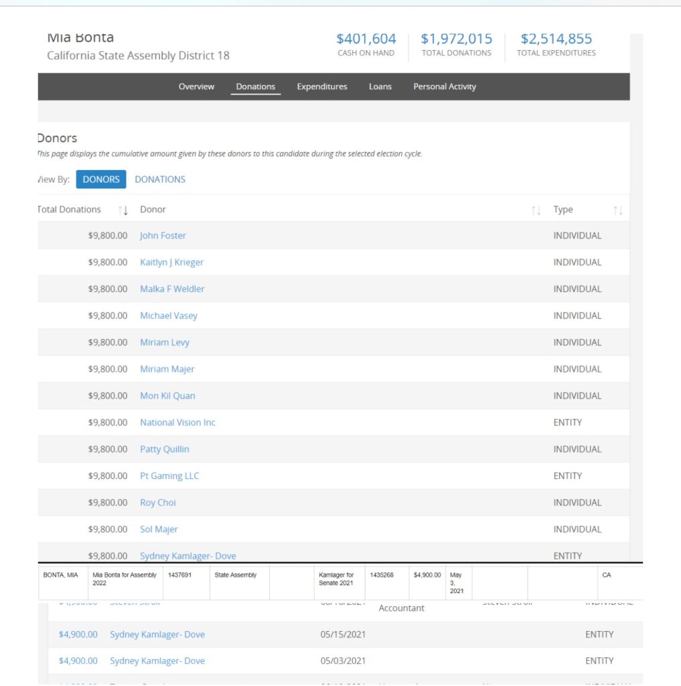This screenshot has width=681, height=686.
Task: Open Pt Gaming LLC donor link
Action: pyautogui.click(x=169, y=476)
